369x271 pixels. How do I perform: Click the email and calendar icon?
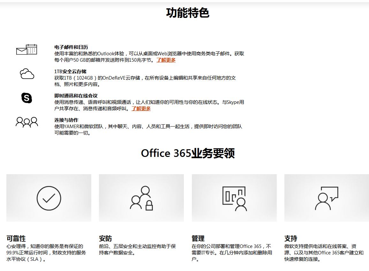26,50
